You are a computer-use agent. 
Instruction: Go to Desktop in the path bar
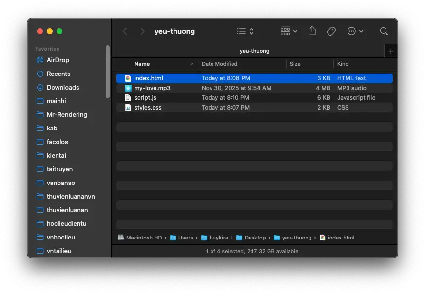coord(255,238)
